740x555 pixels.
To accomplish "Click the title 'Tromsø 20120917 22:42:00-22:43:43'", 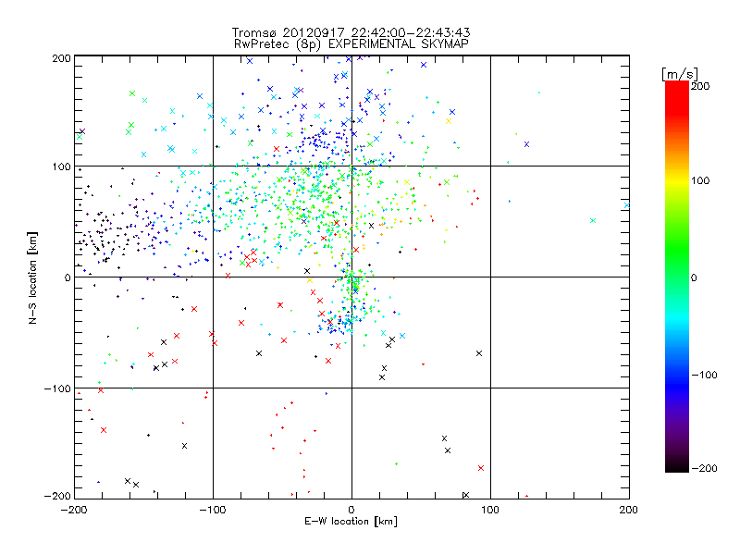I will click(351, 32).
